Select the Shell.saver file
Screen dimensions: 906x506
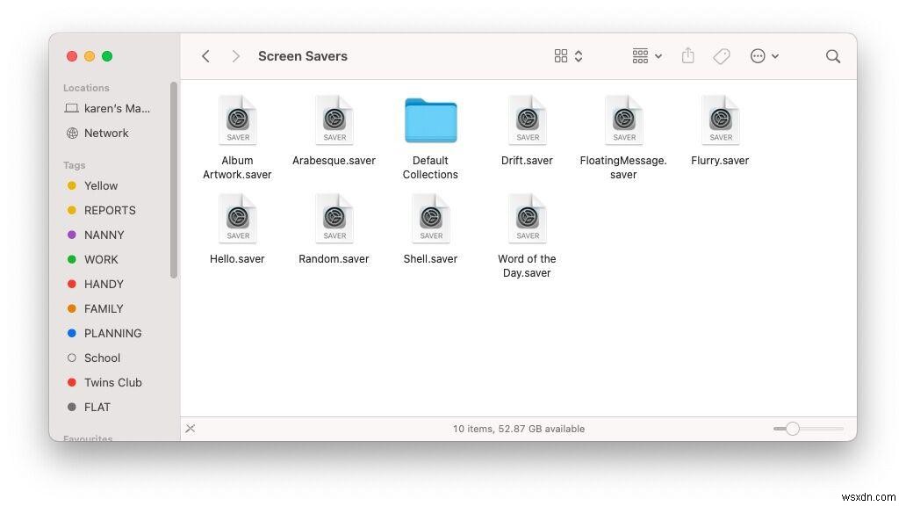click(x=430, y=219)
